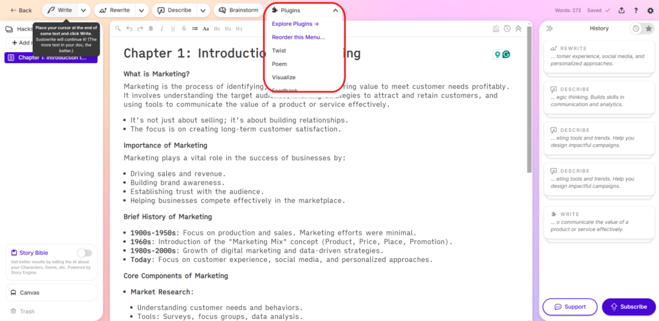Click the 'Driving sales and revenue.' bullet
659x321 pixels.
(x=178, y=174)
